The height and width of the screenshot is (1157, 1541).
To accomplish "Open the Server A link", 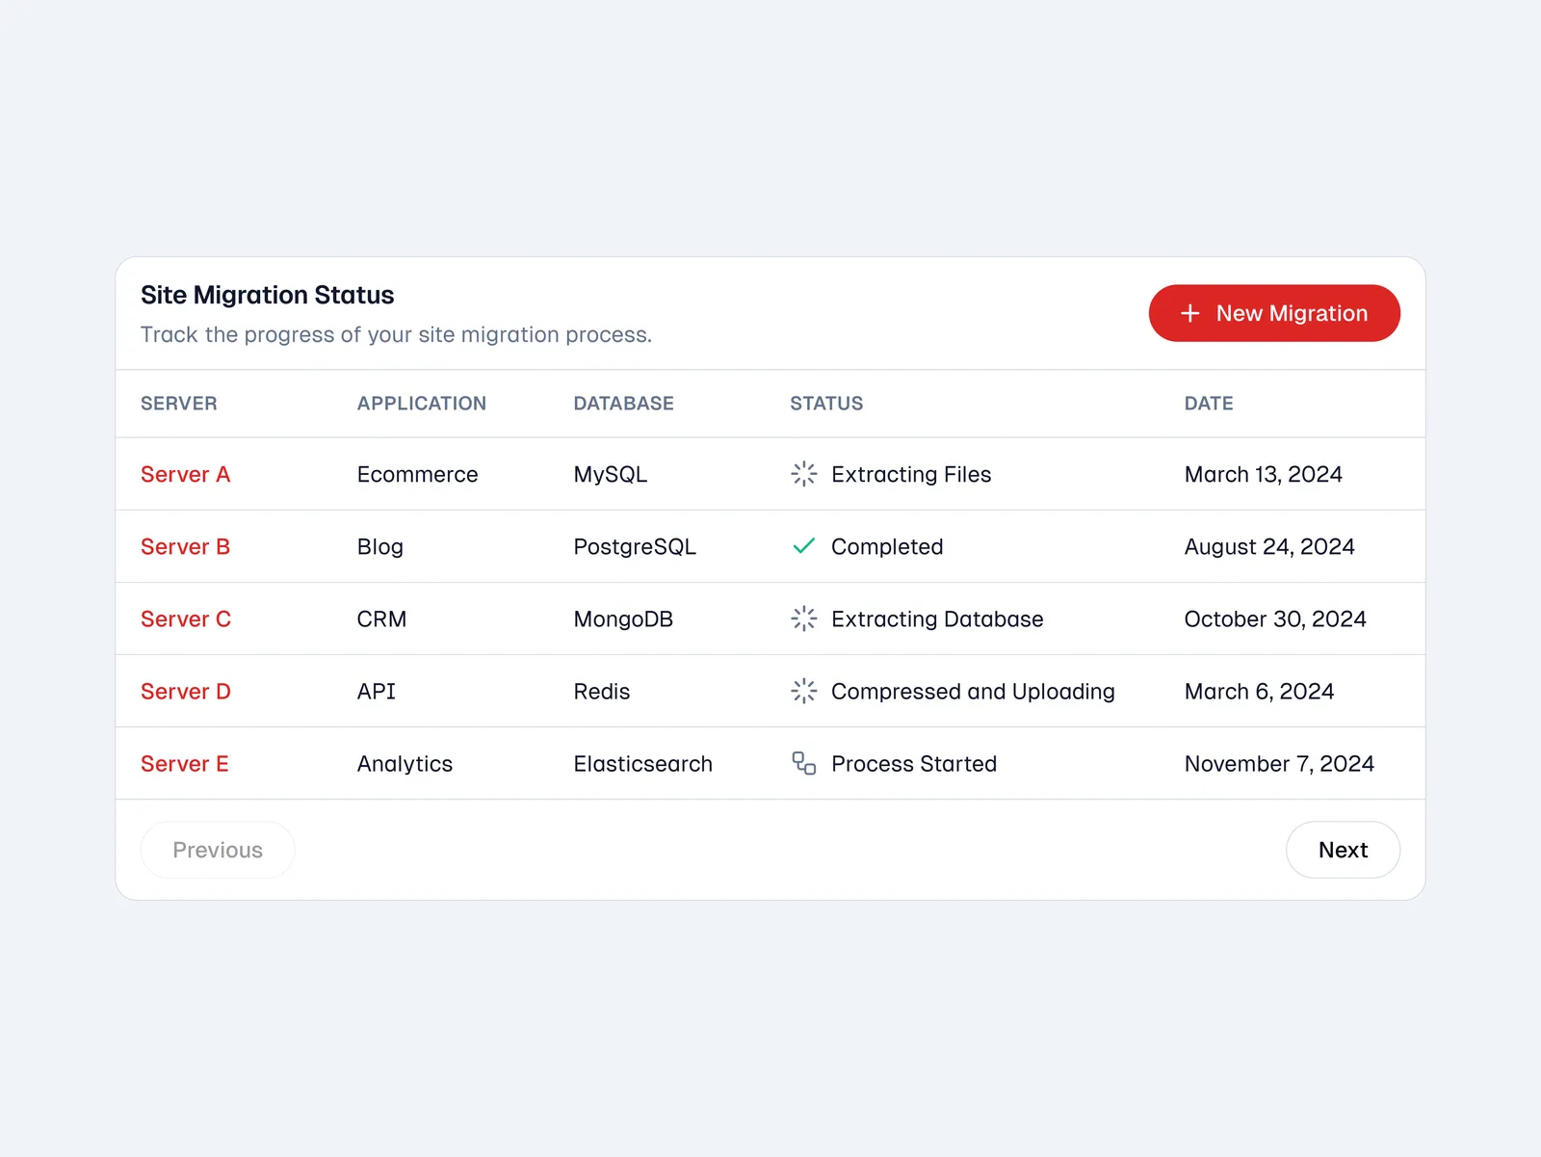I will tap(185, 474).
